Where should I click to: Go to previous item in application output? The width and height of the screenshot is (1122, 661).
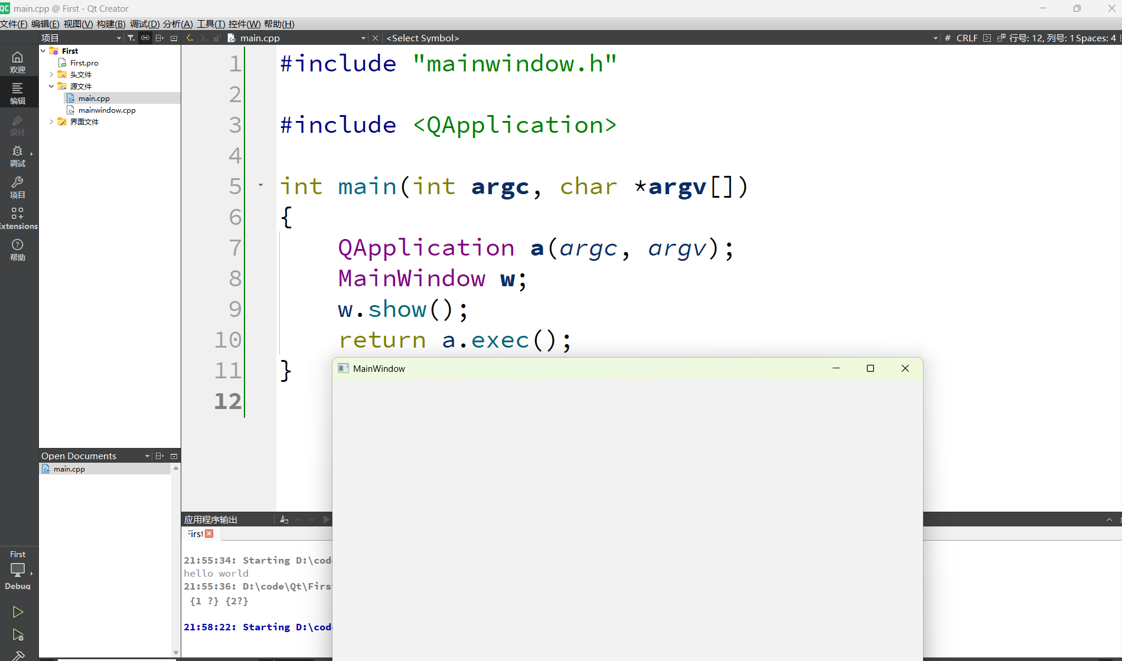pos(298,519)
